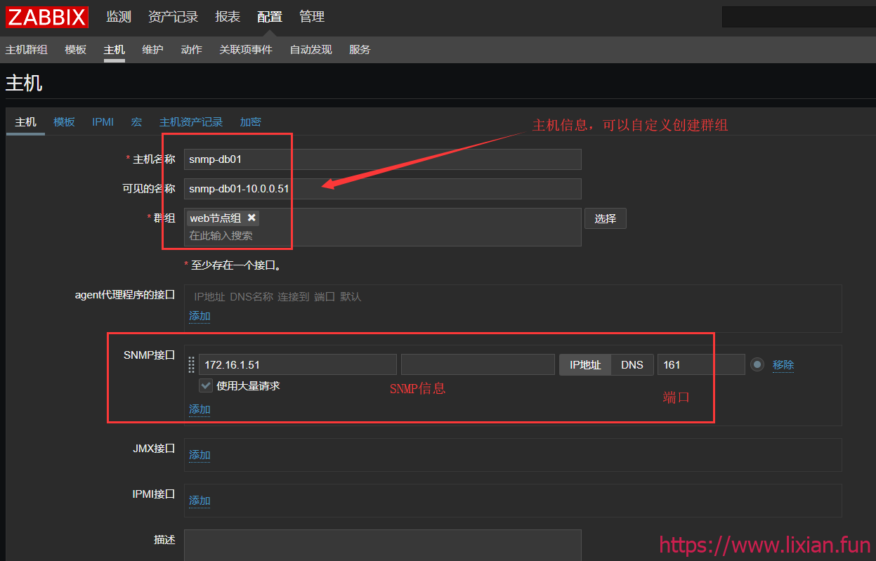Image resolution: width=876 pixels, height=561 pixels.
Task: Switch connection mode to IP地址
Action: [x=585, y=364]
